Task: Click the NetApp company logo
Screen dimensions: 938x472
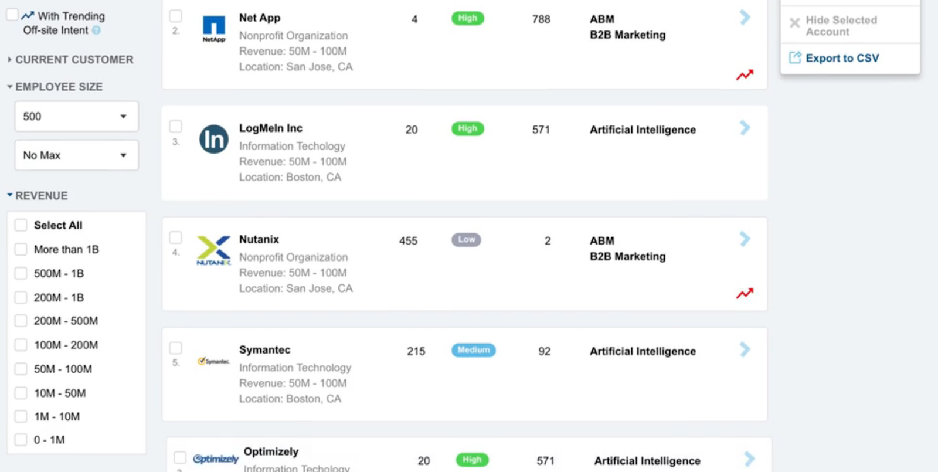Action: coord(213,29)
